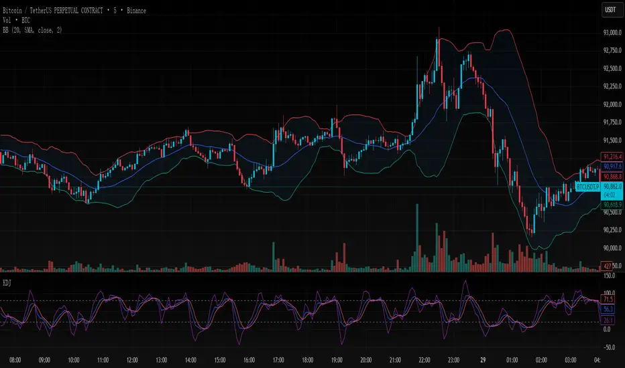Select the Bitcoin / TetherUS PERPETUAL CONTRACT title

tap(72, 11)
